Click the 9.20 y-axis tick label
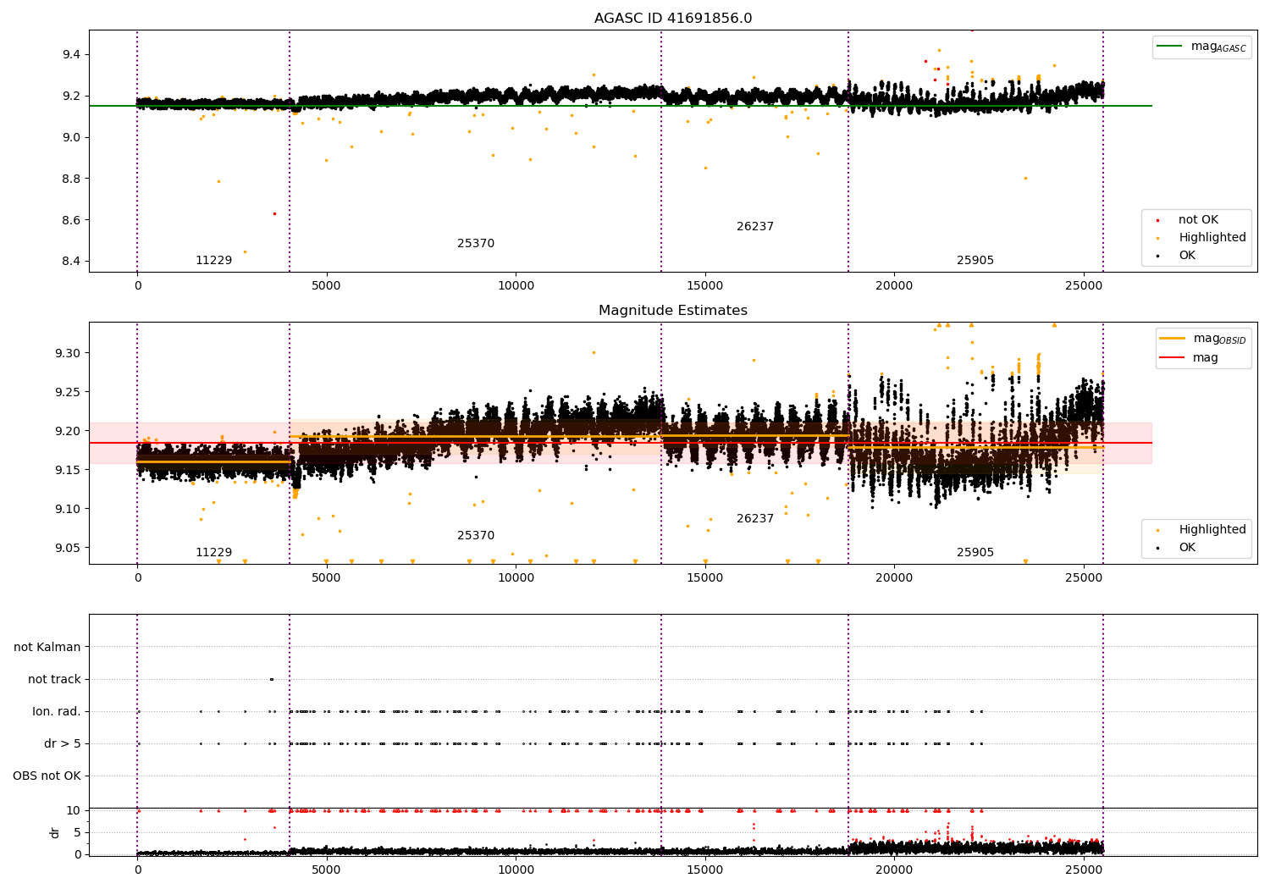This screenshot has width=1270, height=889. click(x=68, y=431)
